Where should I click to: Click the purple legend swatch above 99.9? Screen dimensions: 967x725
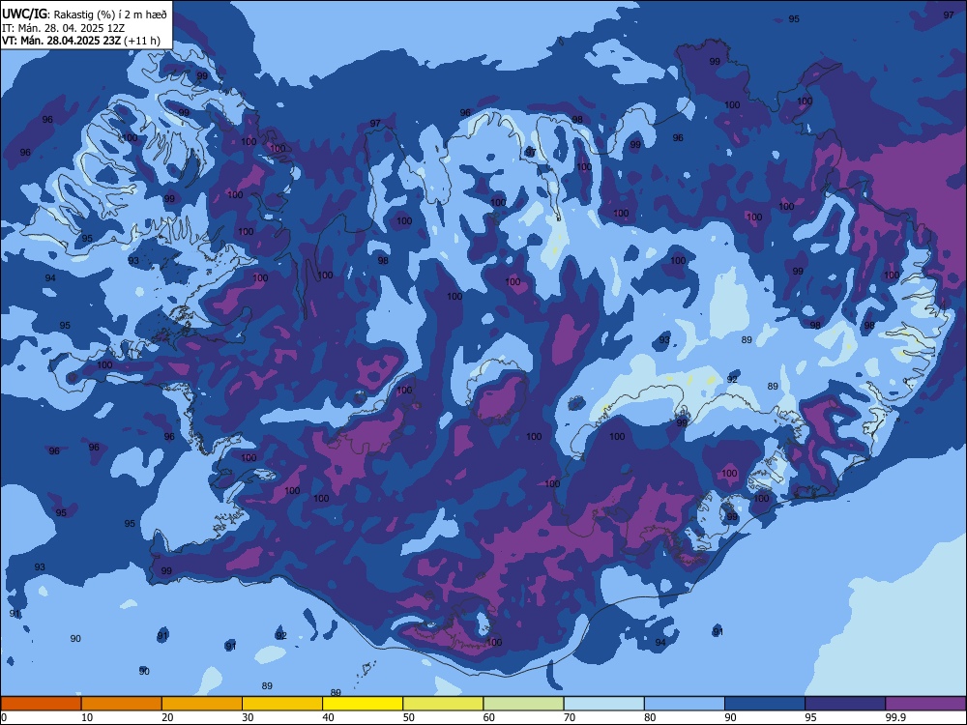click(x=925, y=704)
